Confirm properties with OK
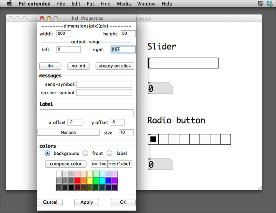Image resolution: width=276 pixels, height=213 pixels. [123, 202]
